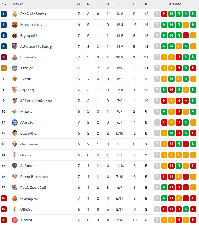
Task: Select the Girona club badge
Action: click(15, 220)
